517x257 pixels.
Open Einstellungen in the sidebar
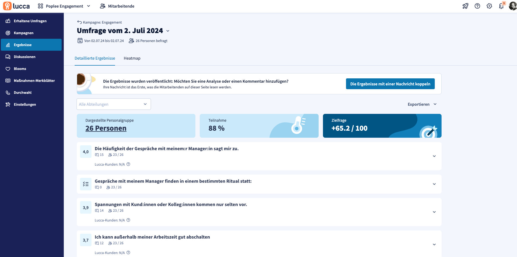pyautogui.click(x=31, y=104)
